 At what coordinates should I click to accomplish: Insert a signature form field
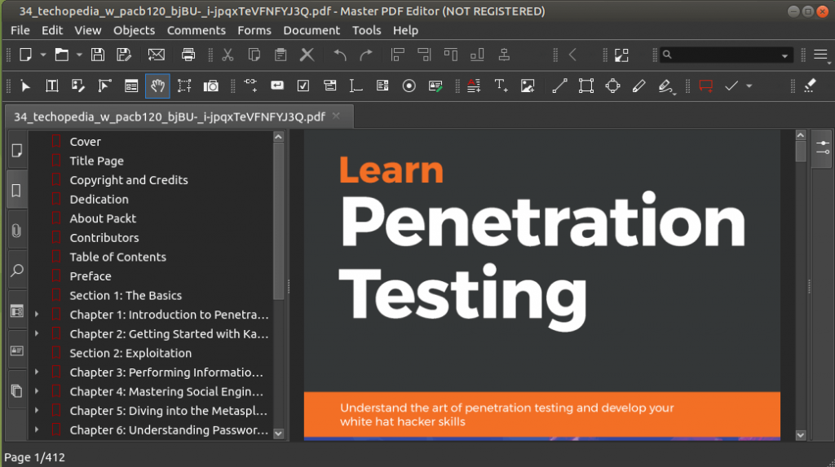(435, 86)
